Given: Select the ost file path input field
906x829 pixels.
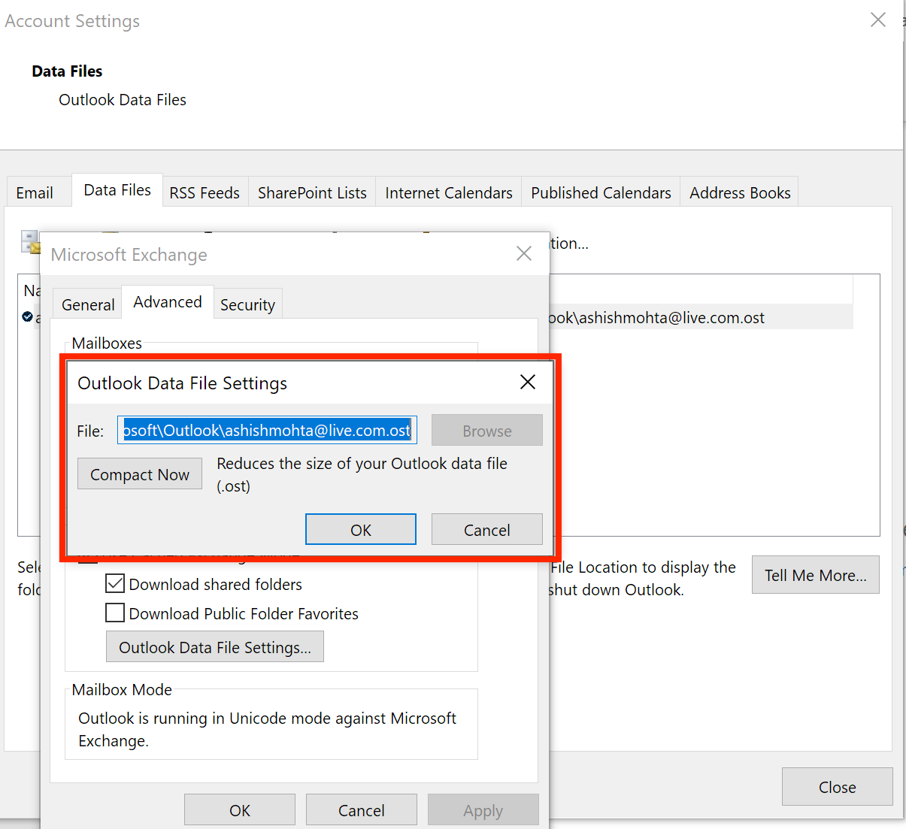Looking at the screenshot, I should coord(267,430).
